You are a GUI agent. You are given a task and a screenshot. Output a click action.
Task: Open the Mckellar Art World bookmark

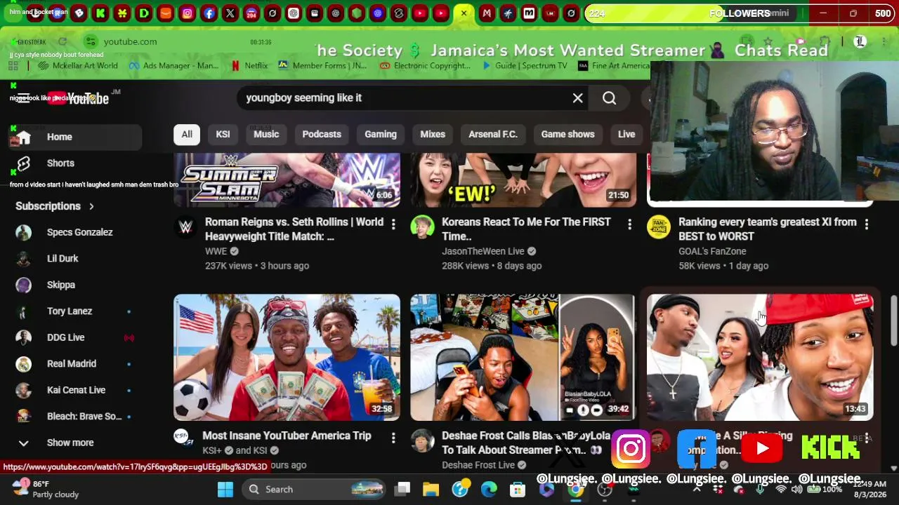tap(79, 66)
